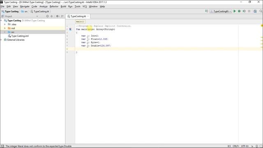Click the var i: Int=2 code line
The width and height of the screenshot is (263, 148).
[x=90, y=36]
